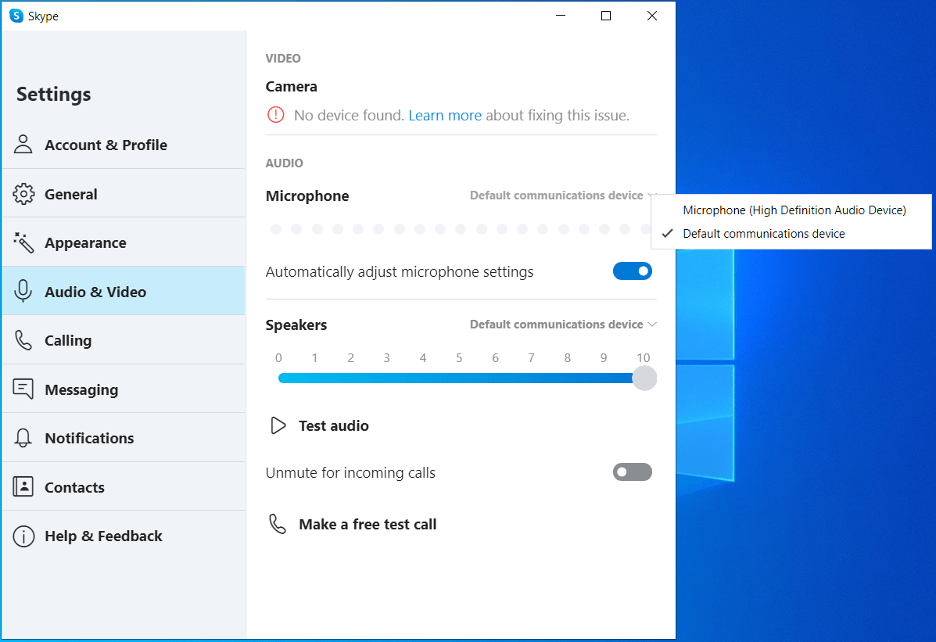Click the red camera warning icon

coord(276,115)
